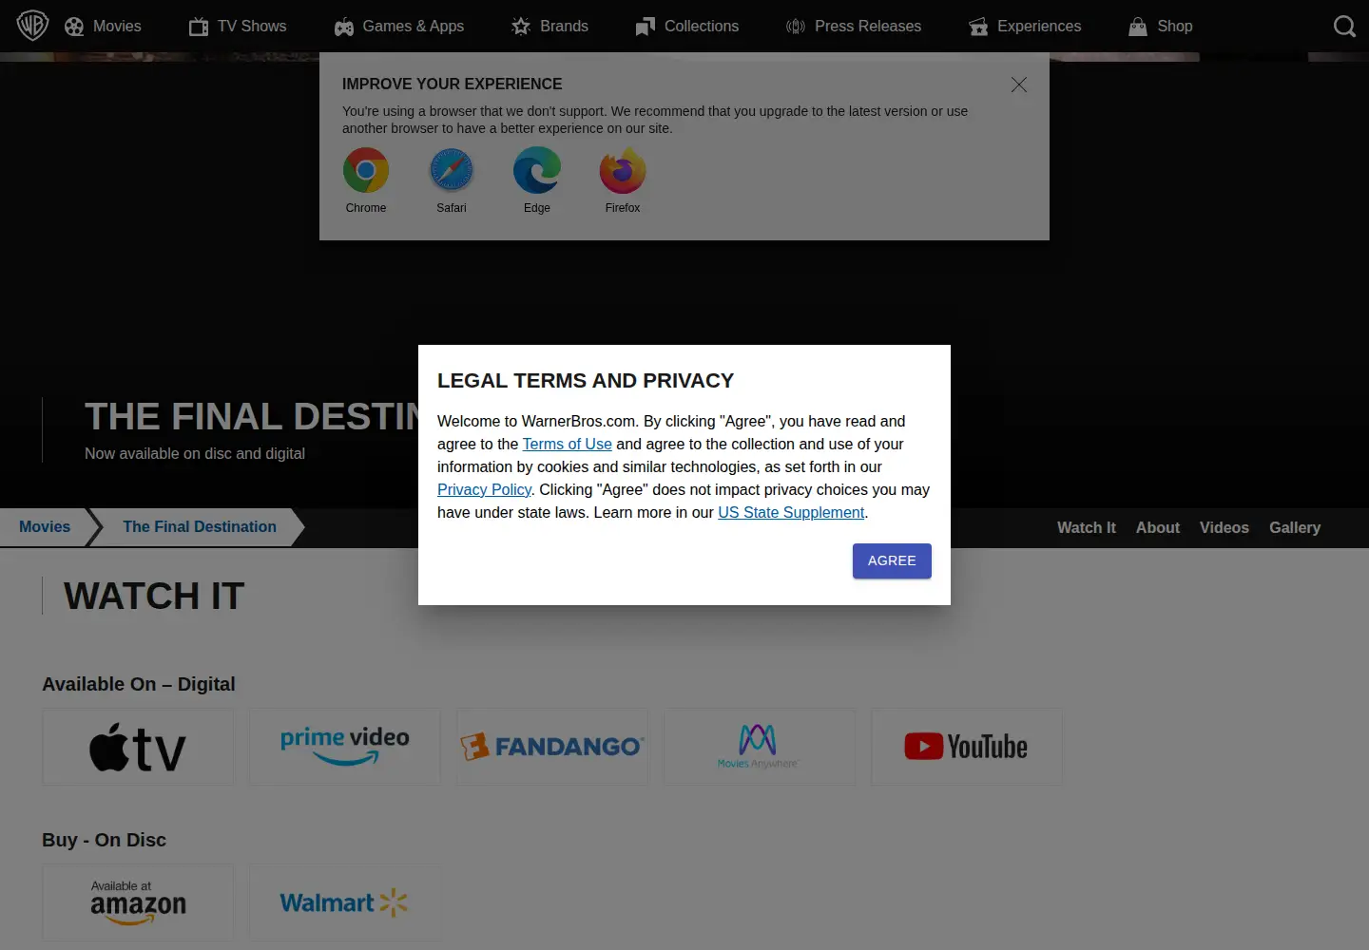The image size is (1369, 950).
Task: Open the Terms of Use link
Action: (567, 444)
